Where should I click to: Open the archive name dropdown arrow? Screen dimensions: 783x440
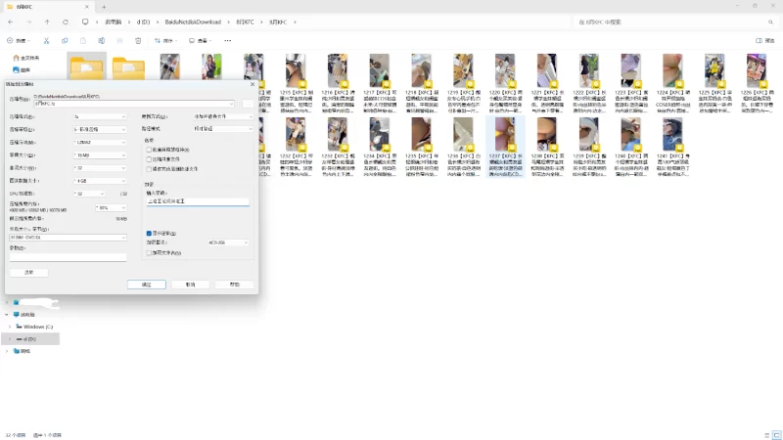[231, 104]
